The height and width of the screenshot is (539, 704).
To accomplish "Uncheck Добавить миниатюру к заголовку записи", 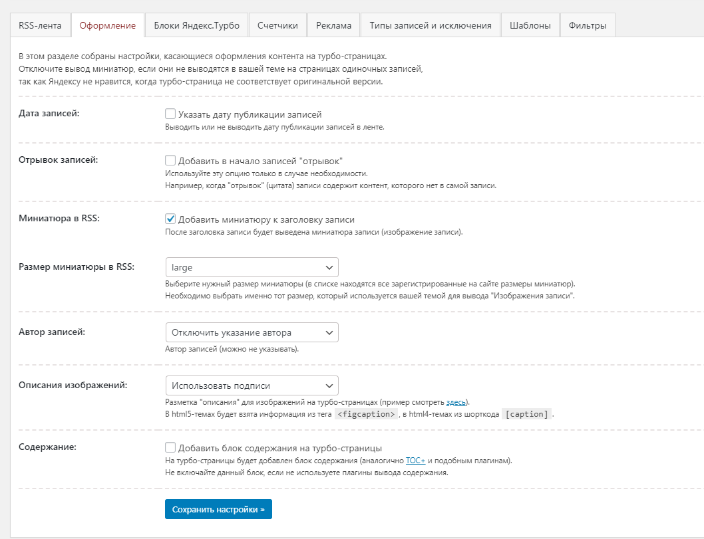I will coord(170,219).
